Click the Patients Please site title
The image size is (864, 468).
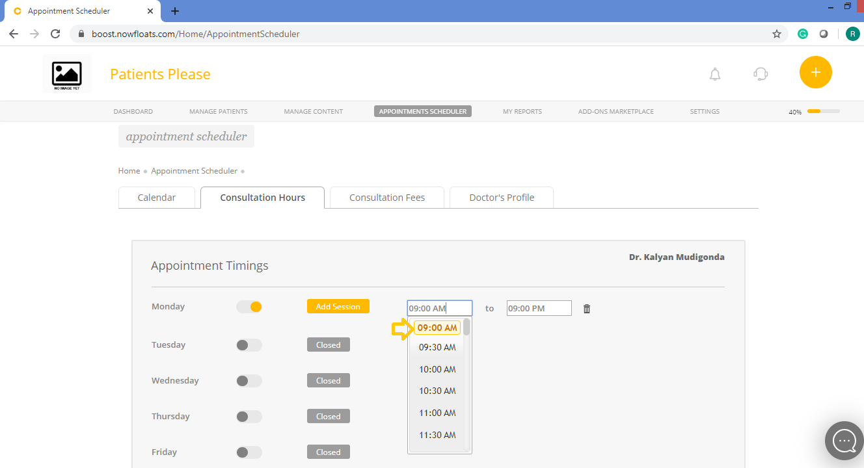tap(160, 74)
